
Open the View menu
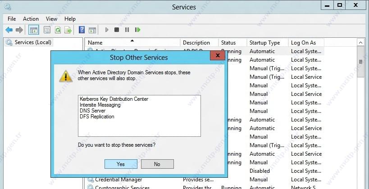[51, 19]
